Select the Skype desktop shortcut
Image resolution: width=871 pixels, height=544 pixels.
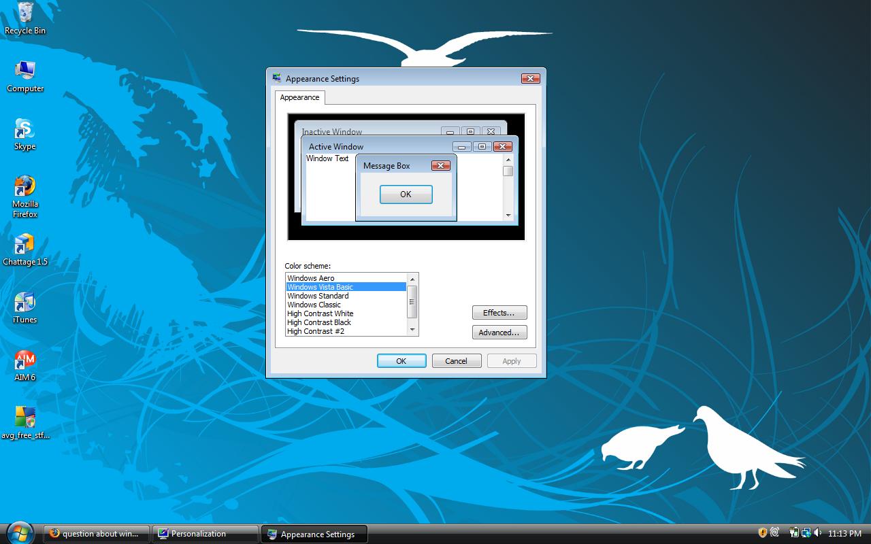(x=25, y=134)
